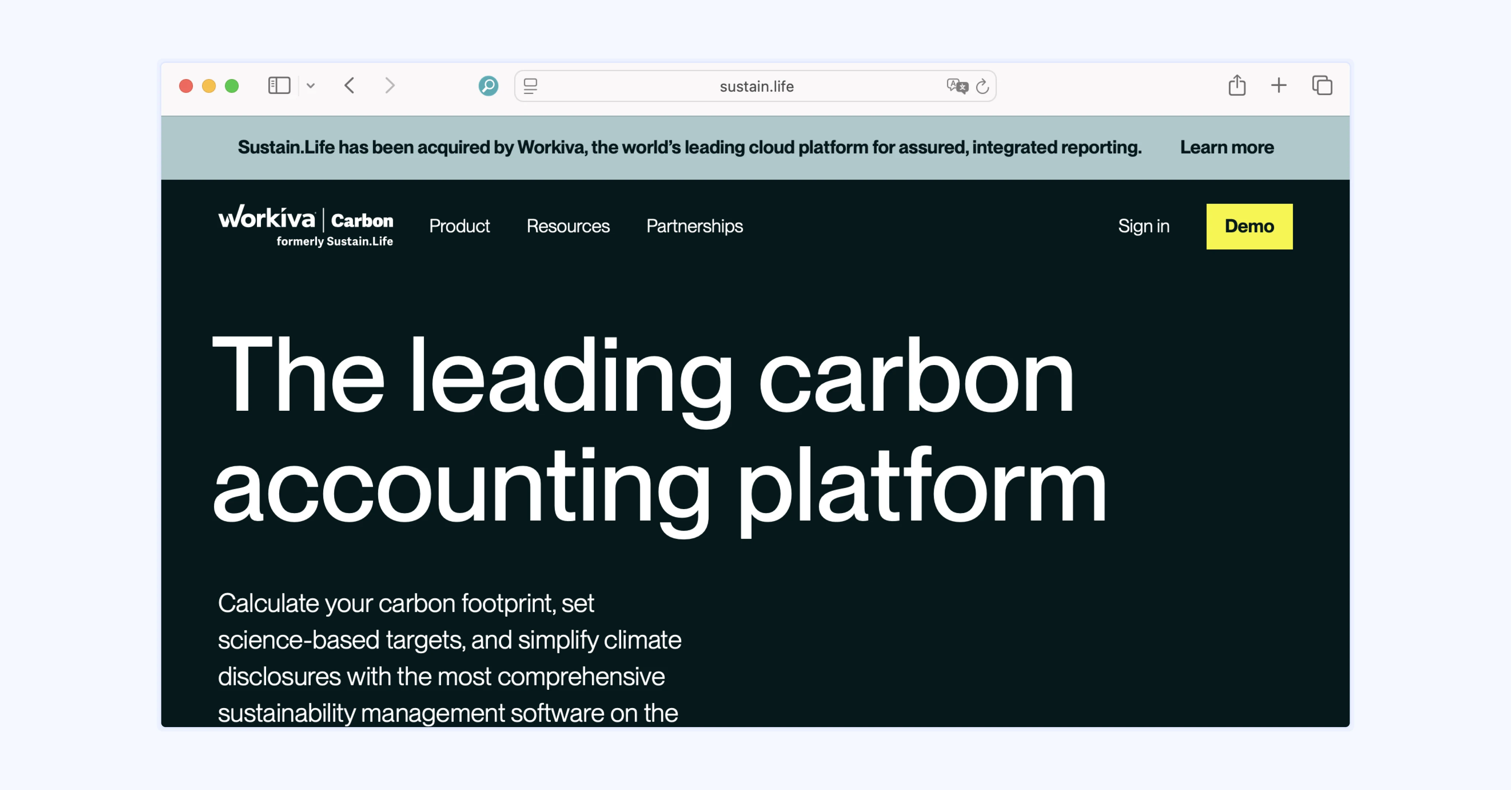Open a new tab with plus icon
The image size is (1511, 790).
(1279, 86)
